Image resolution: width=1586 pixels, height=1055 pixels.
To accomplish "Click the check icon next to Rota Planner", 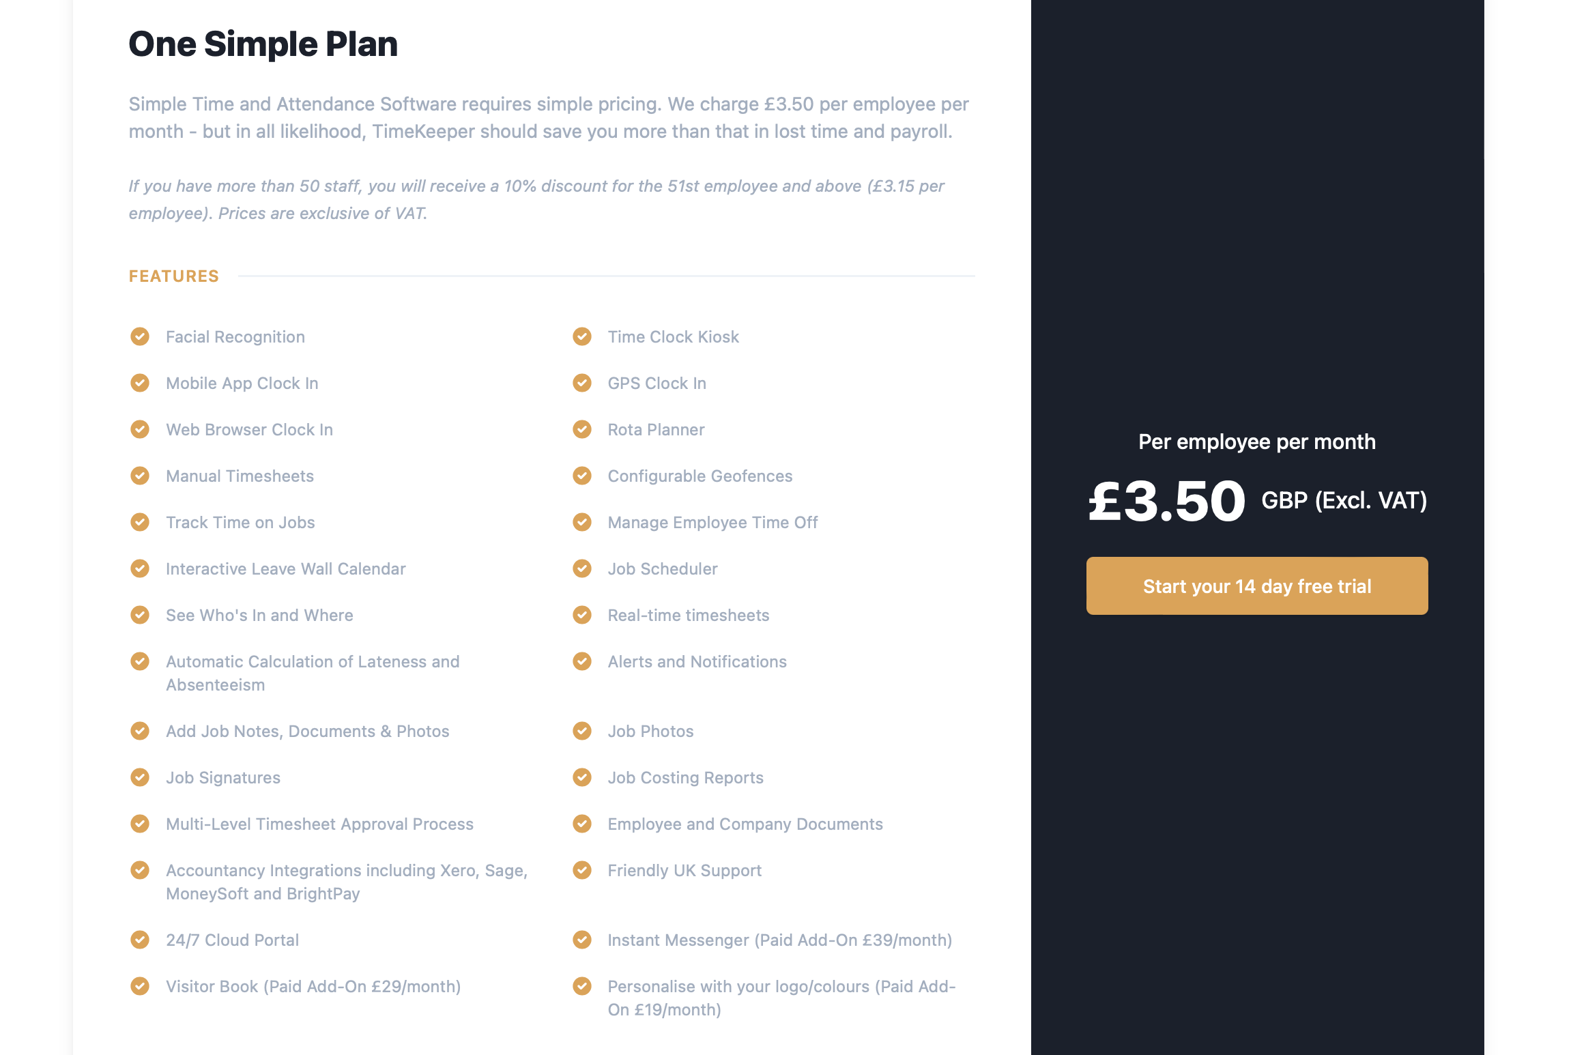I will pyautogui.click(x=582, y=429).
